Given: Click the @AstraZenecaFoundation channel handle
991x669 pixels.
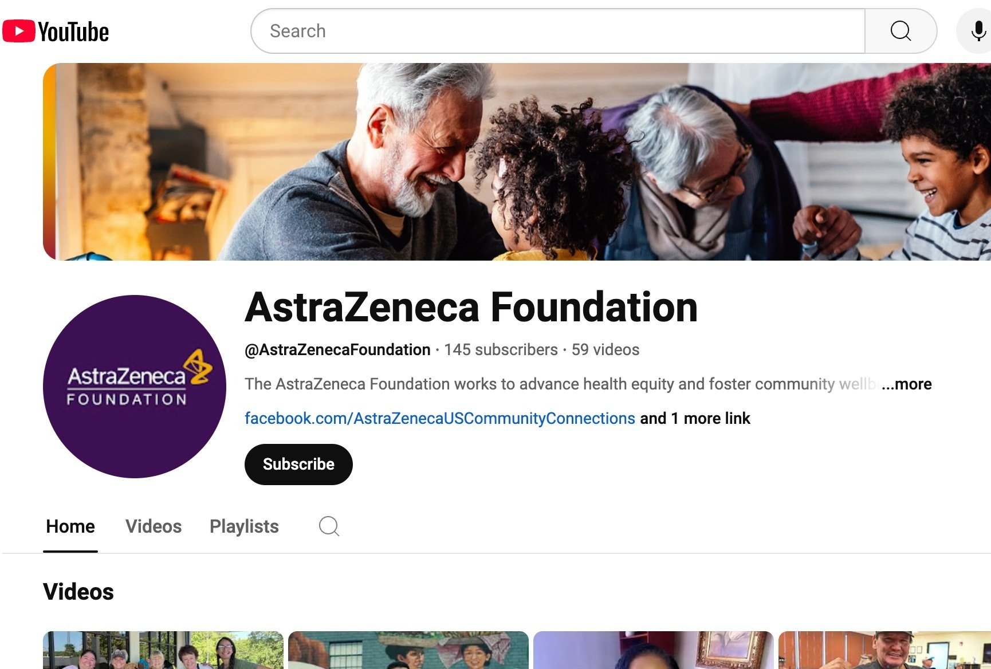Looking at the screenshot, I should (337, 349).
